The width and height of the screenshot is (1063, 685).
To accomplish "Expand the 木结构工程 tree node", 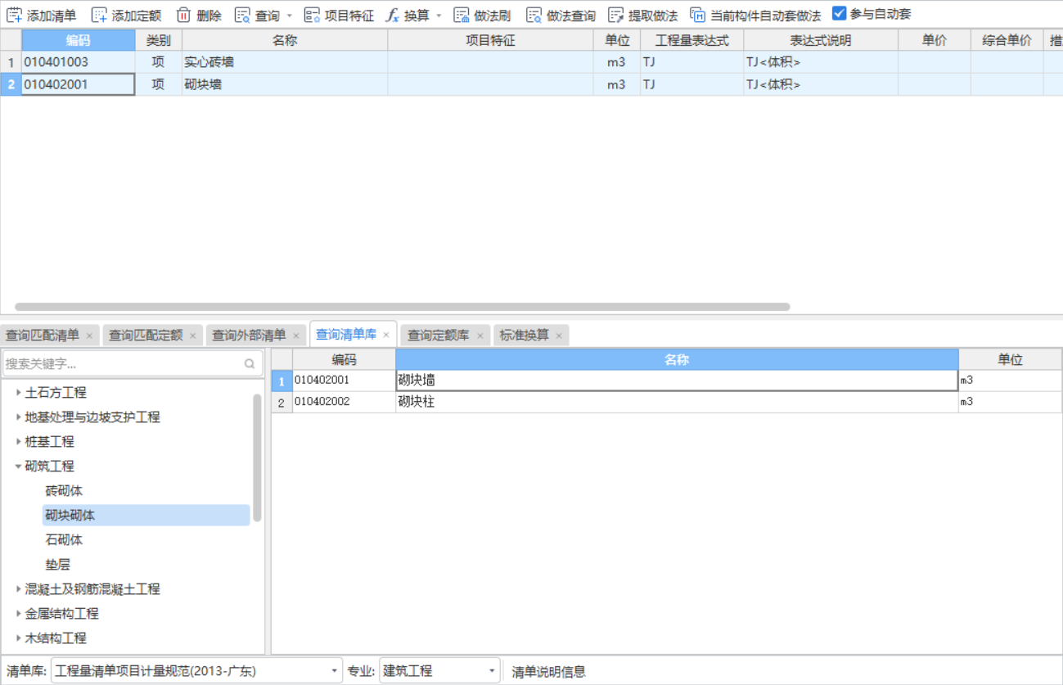I will pos(19,638).
